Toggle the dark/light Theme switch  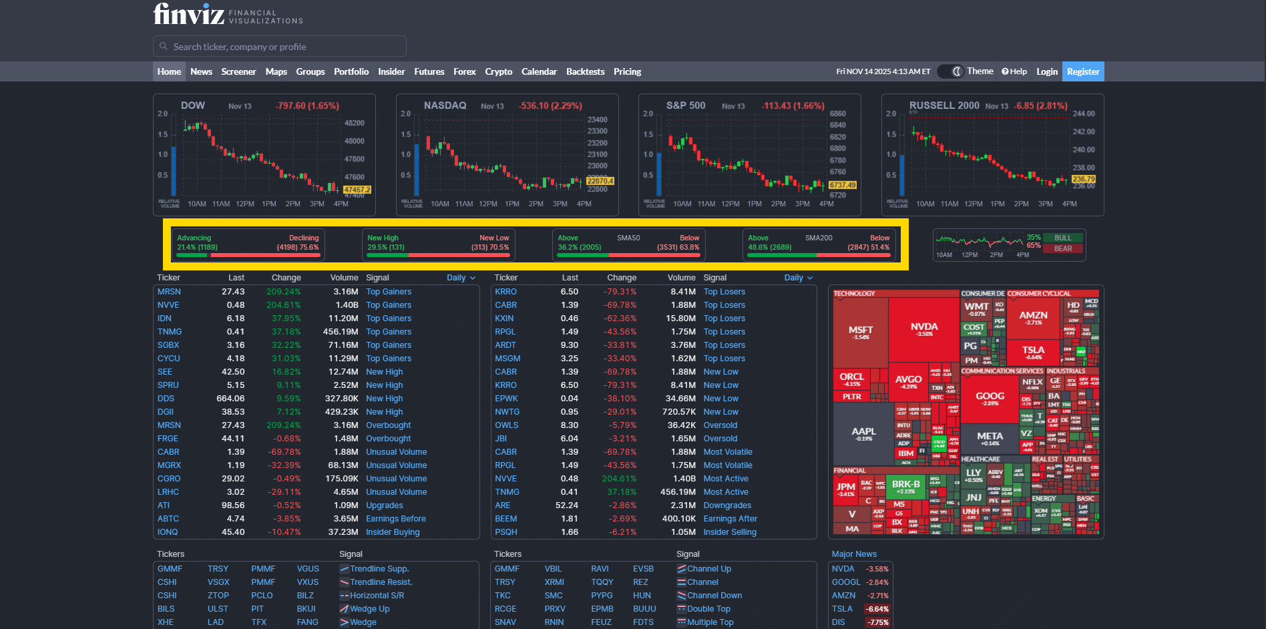click(x=950, y=71)
